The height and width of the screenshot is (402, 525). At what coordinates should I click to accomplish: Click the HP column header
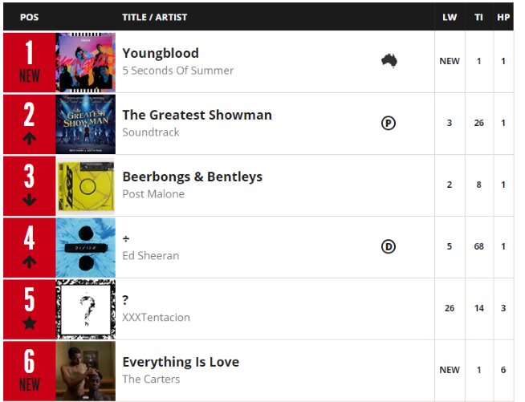(x=503, y=17)
